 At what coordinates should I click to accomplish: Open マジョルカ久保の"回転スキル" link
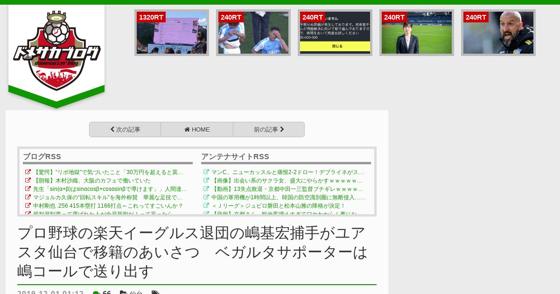(x=108, y=197)
